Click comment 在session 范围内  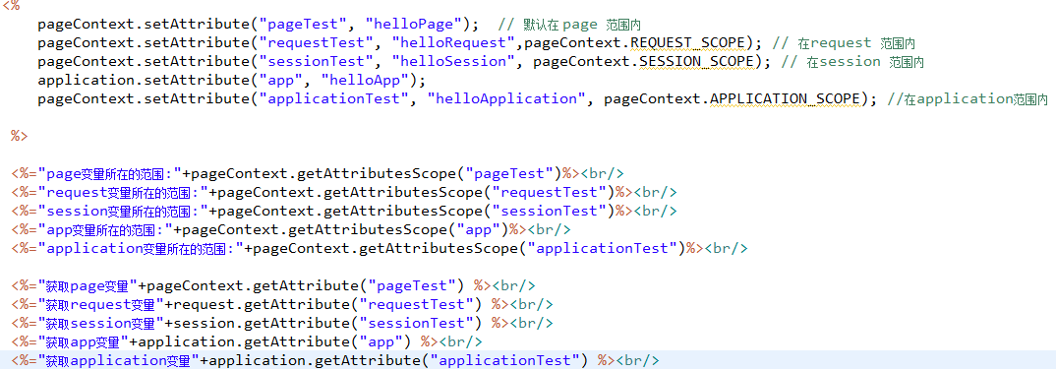pyautogui.click(x=851, y=62)
